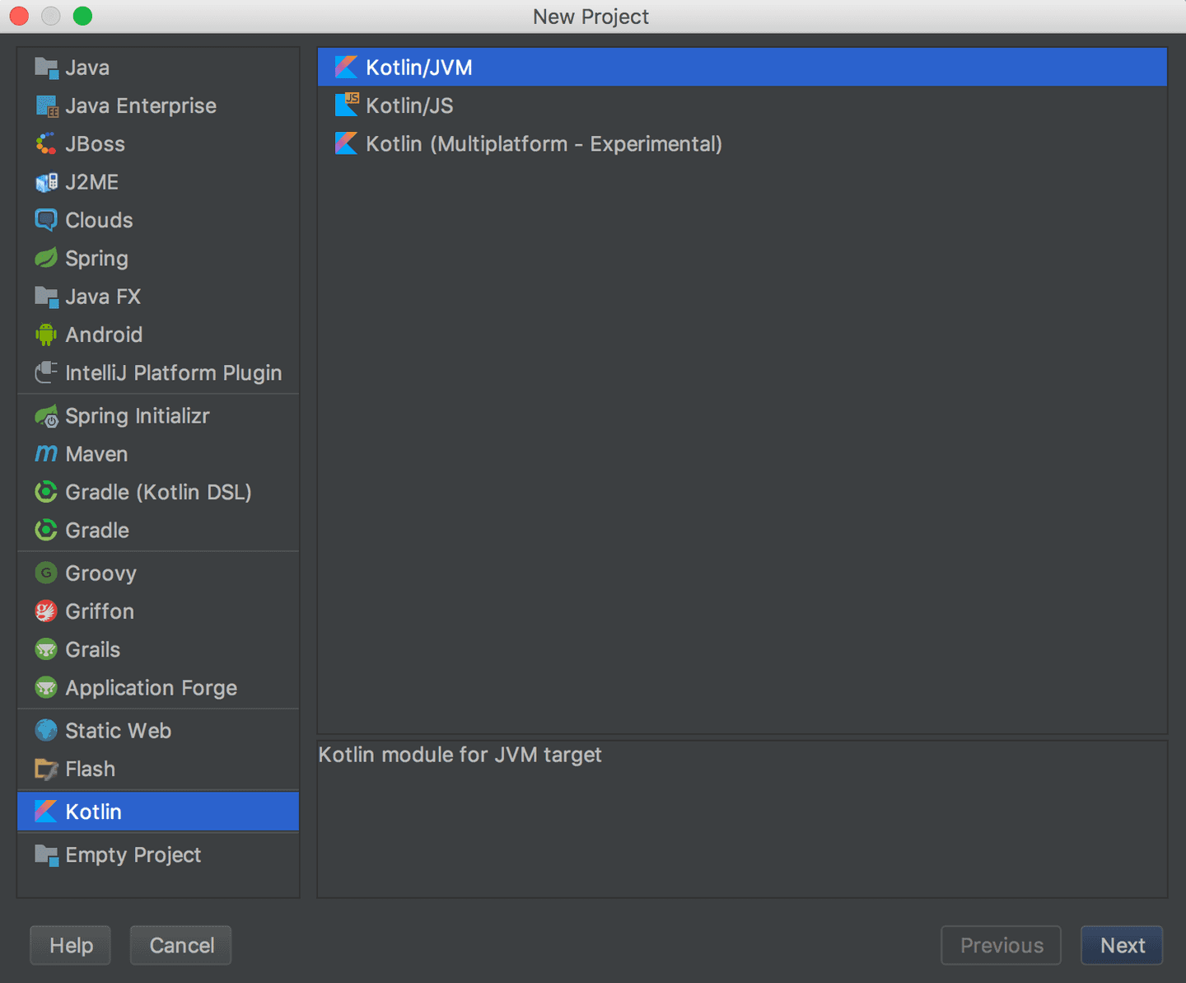Select Kotlin/JS template label
Viewport: 1186px width, 983px height.
pos(409,105)
